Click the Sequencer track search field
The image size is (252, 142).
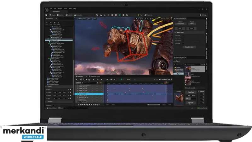click(x=90, y=83)
